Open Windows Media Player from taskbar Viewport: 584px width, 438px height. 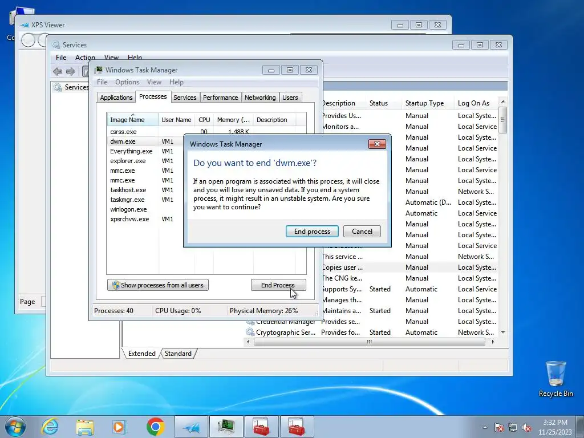pos(120,427)
